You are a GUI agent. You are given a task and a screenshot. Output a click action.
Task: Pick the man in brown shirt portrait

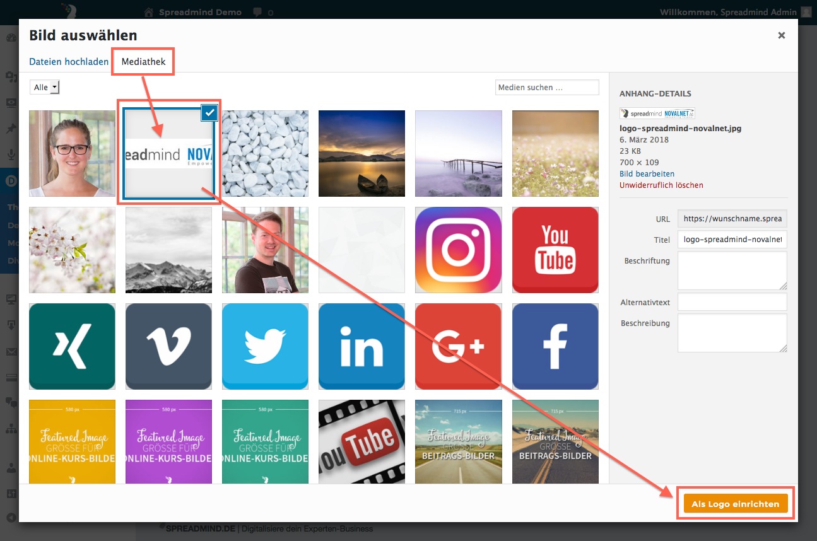266,250
